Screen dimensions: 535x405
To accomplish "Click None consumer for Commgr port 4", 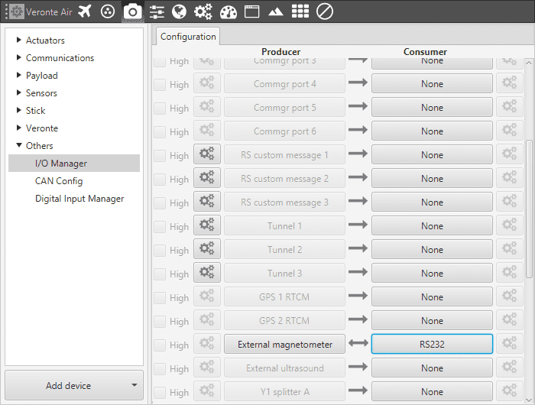I will tap(432, 83).
